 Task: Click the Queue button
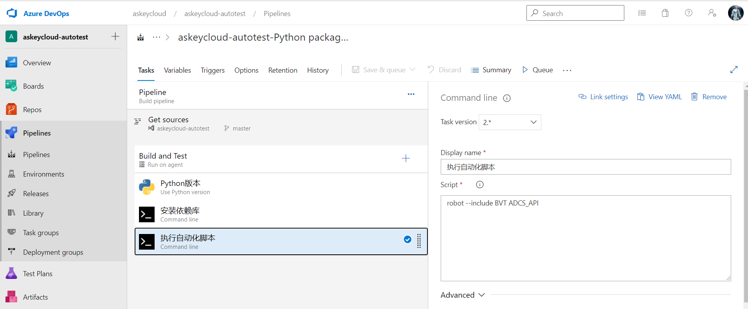(x=538, y=70)
